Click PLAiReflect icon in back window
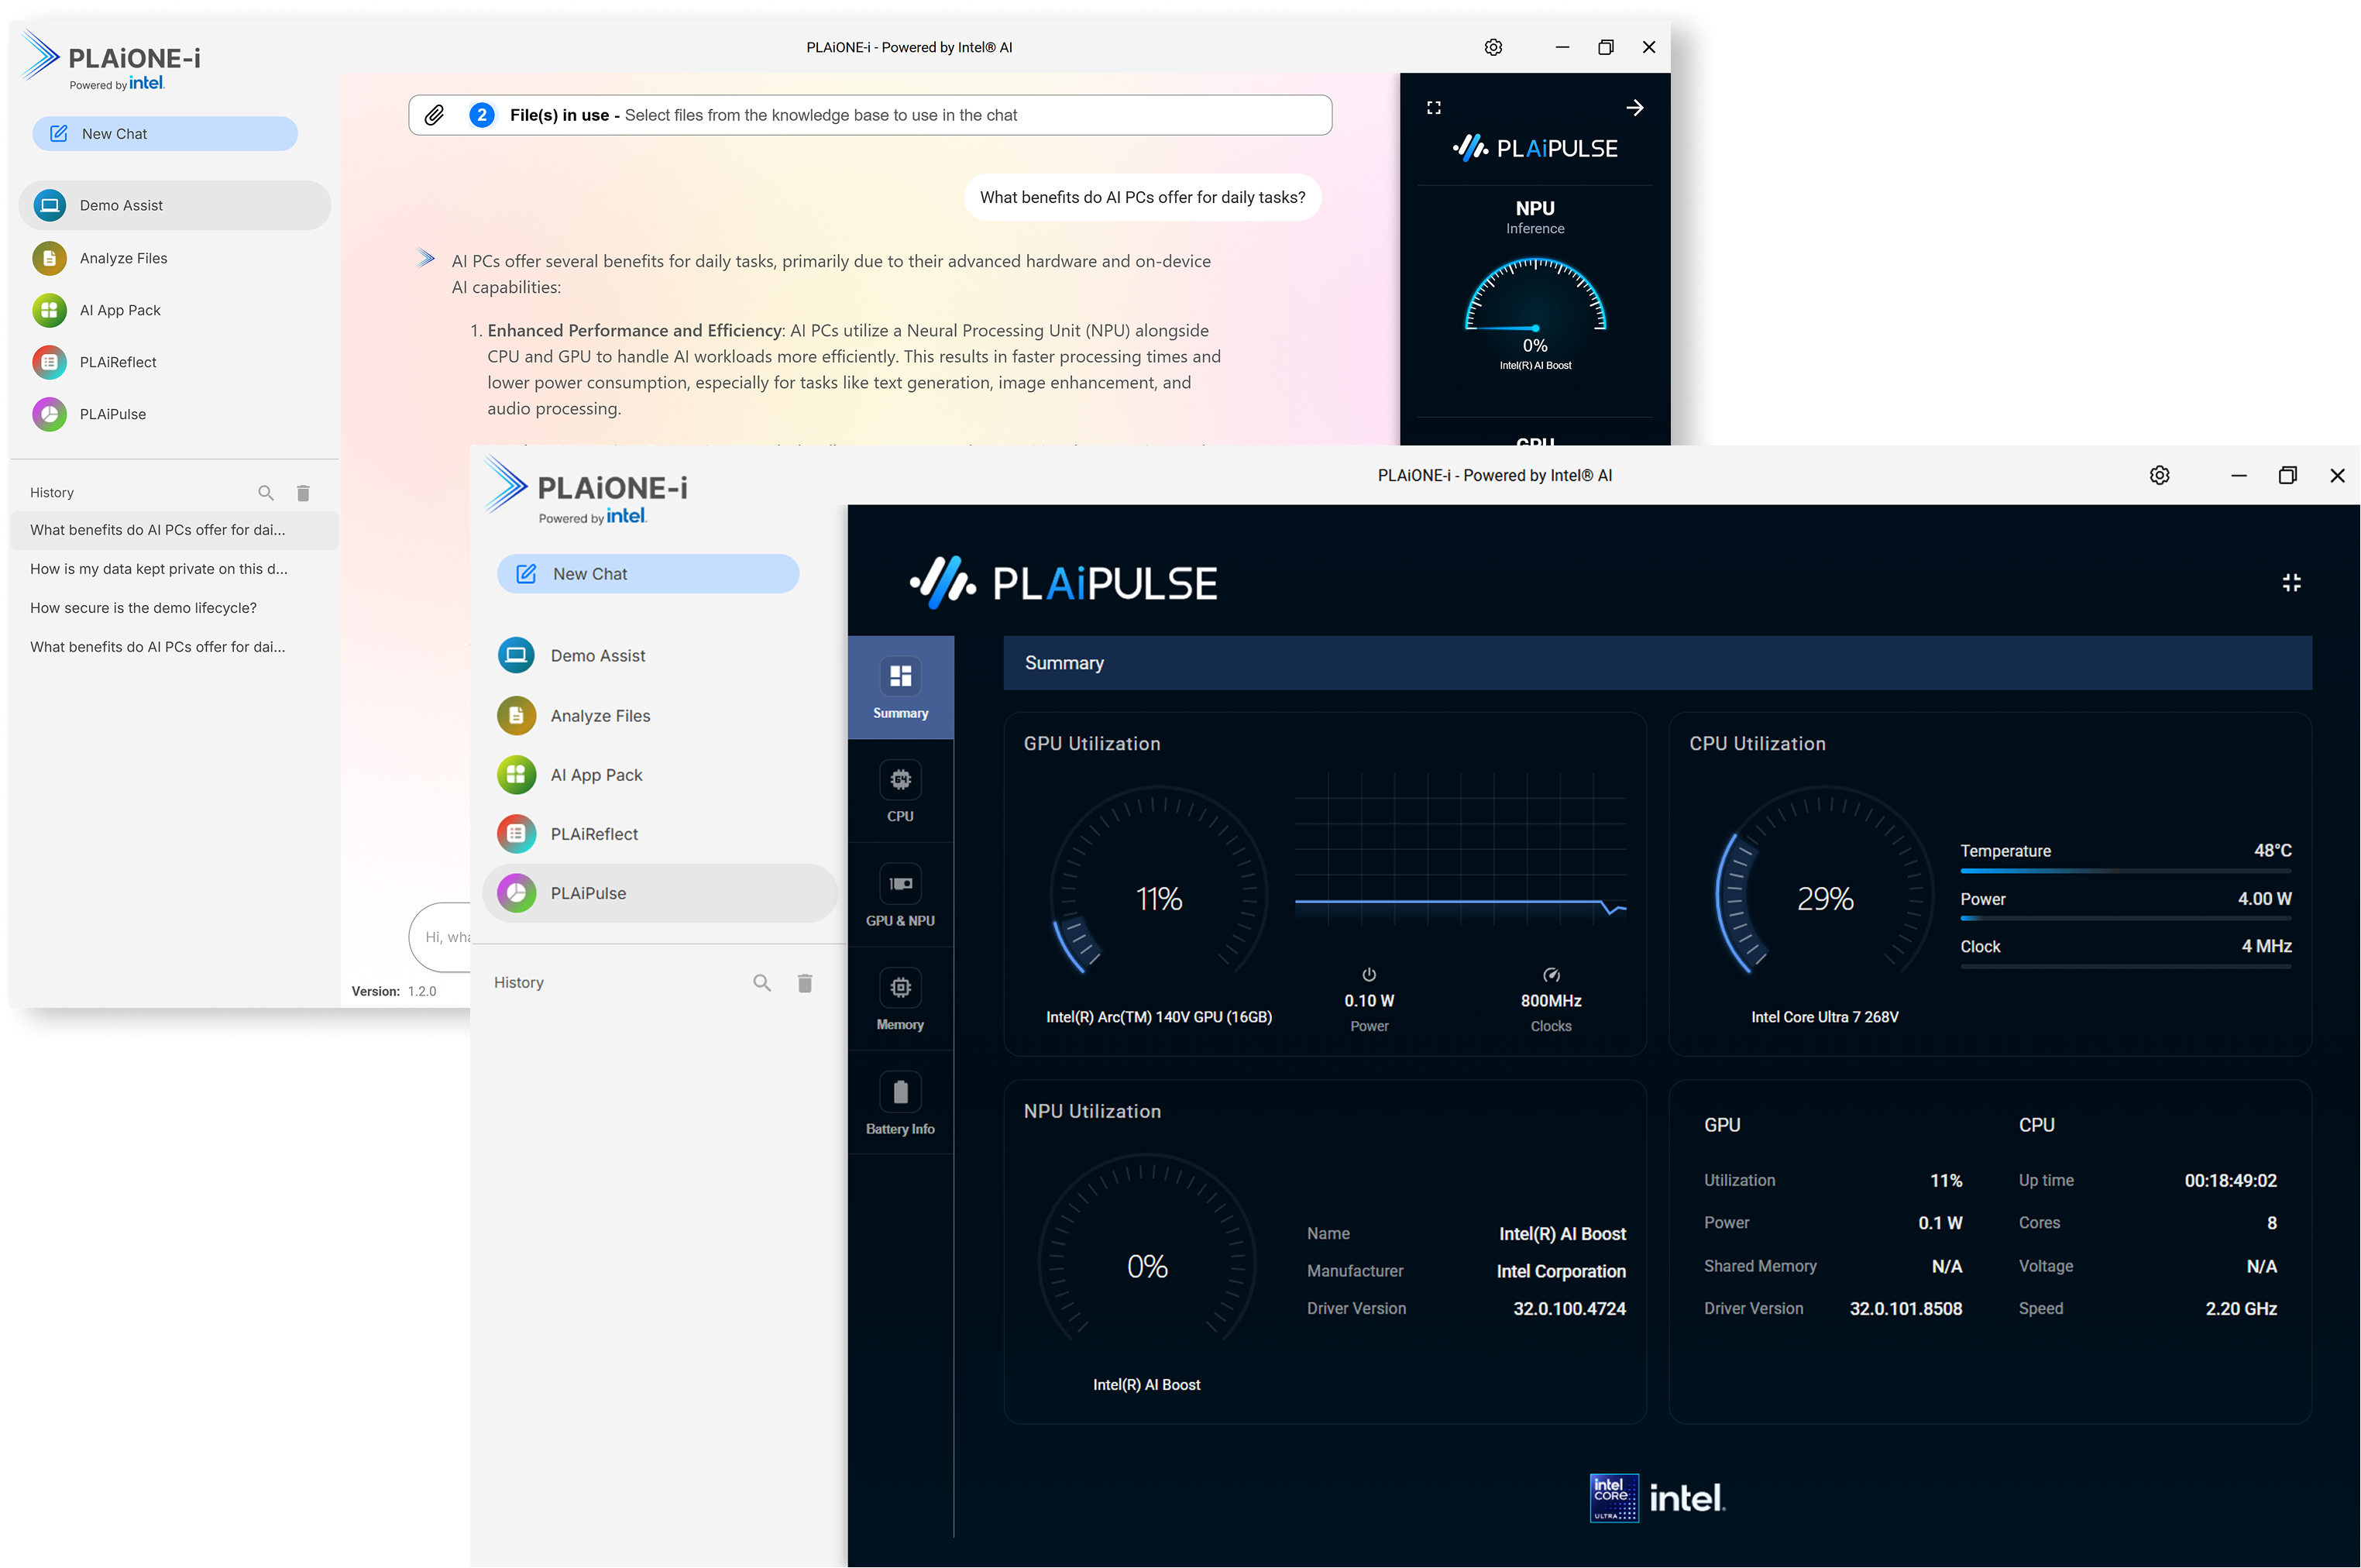The image size is (2361, 1568). click(49, 362)
